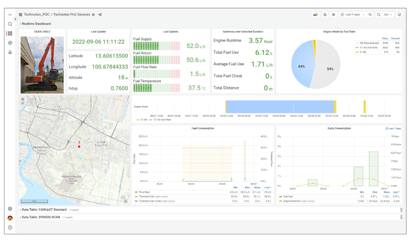Screen dimensions: 415x251
Task: Zoom out the time range with the magnifier button
Action: 370,14
